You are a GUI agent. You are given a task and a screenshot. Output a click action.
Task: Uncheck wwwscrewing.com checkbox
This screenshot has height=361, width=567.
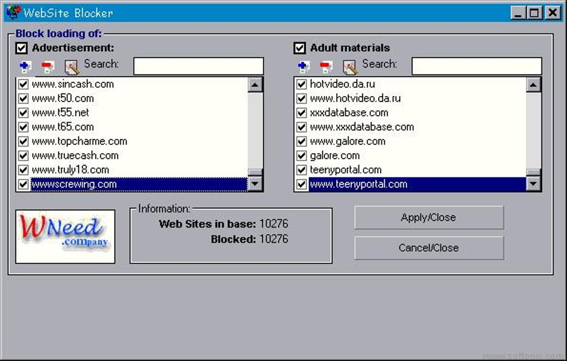pos(23,184)
